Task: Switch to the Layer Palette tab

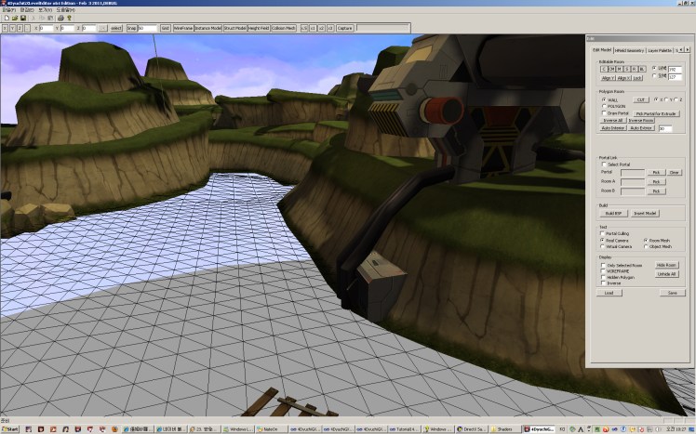Action: pos(660,49)
